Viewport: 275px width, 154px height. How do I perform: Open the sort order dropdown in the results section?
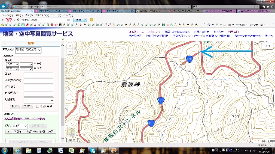(x=19, y=126)
